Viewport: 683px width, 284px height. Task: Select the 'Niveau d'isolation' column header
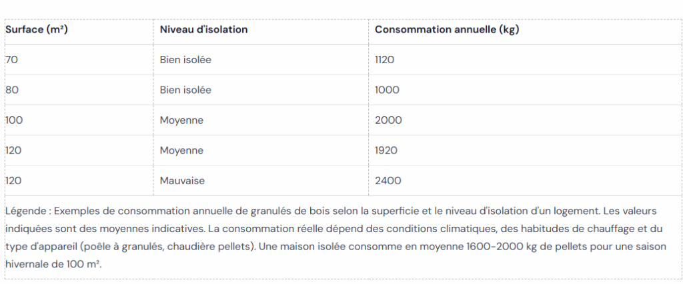click(x=203, y=30)
